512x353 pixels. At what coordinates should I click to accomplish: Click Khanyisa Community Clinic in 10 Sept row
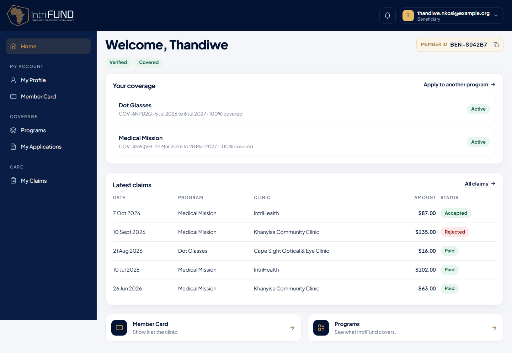[x=287, y=232]
